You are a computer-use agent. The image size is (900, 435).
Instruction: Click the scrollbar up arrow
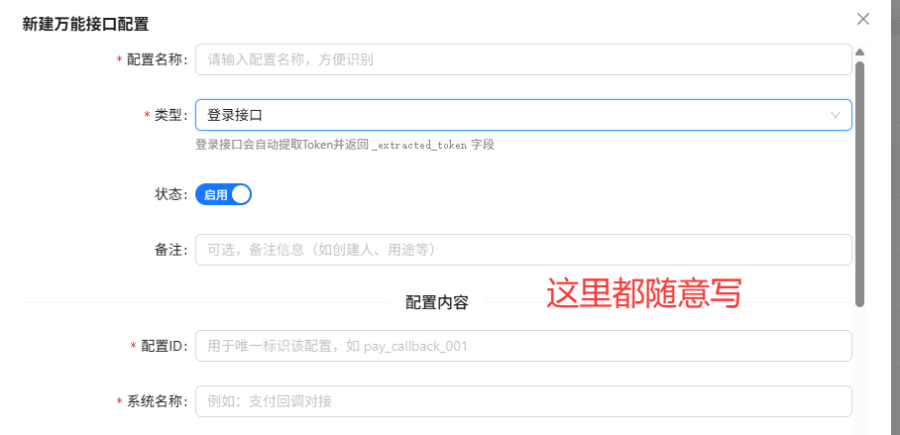click(859, 52)
